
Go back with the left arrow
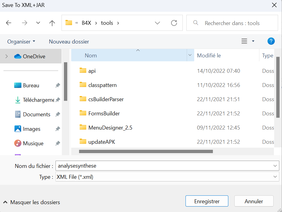(9, 23)
